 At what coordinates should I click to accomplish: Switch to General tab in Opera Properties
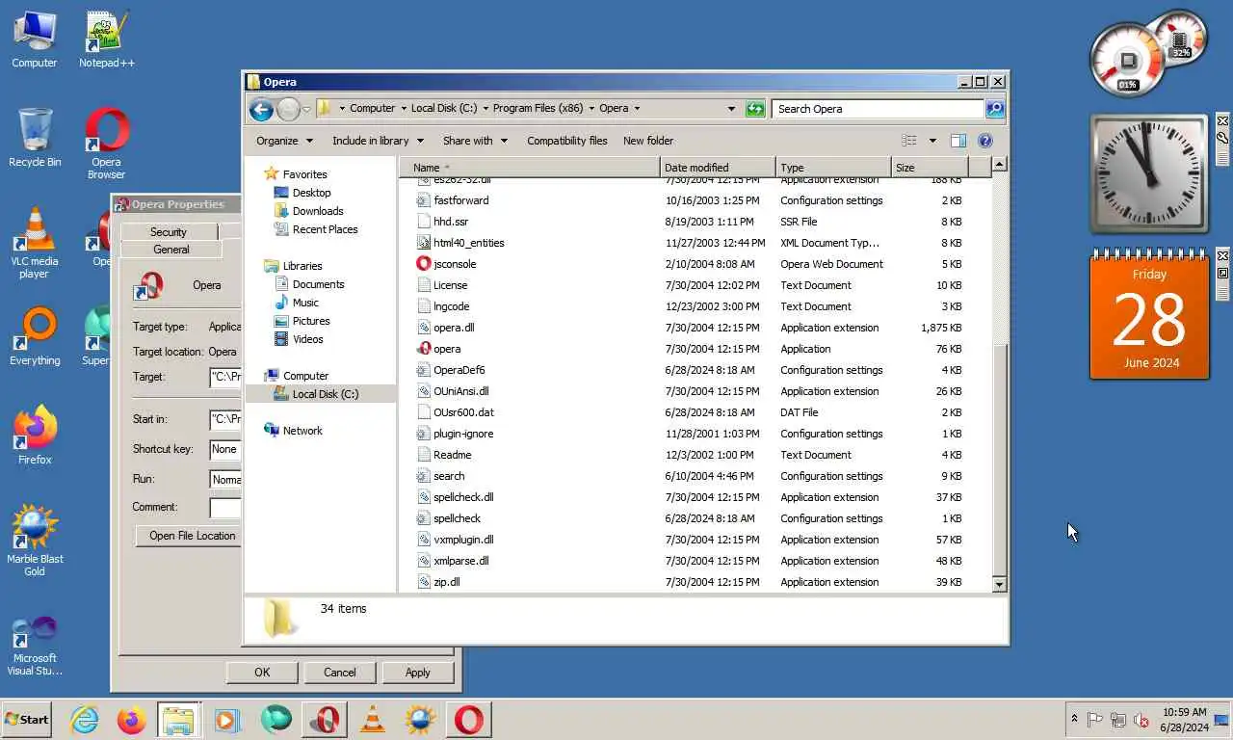(171, 250)
